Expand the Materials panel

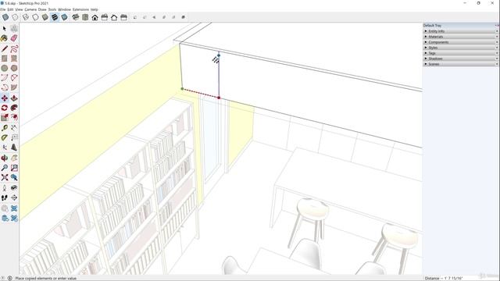pyautogui.click(x=460, y=37)
